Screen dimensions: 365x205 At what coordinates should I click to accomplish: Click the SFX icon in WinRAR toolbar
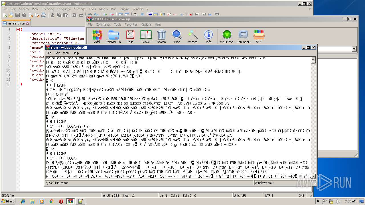click(259, 36)
